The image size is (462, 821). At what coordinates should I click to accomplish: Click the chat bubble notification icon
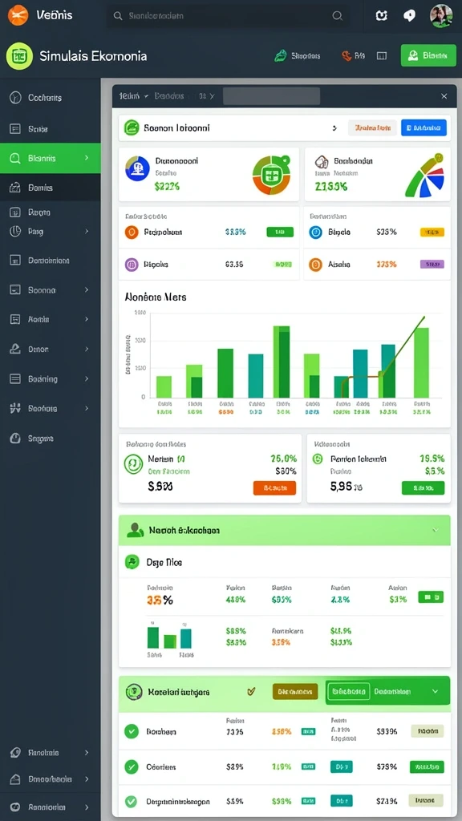409,16
